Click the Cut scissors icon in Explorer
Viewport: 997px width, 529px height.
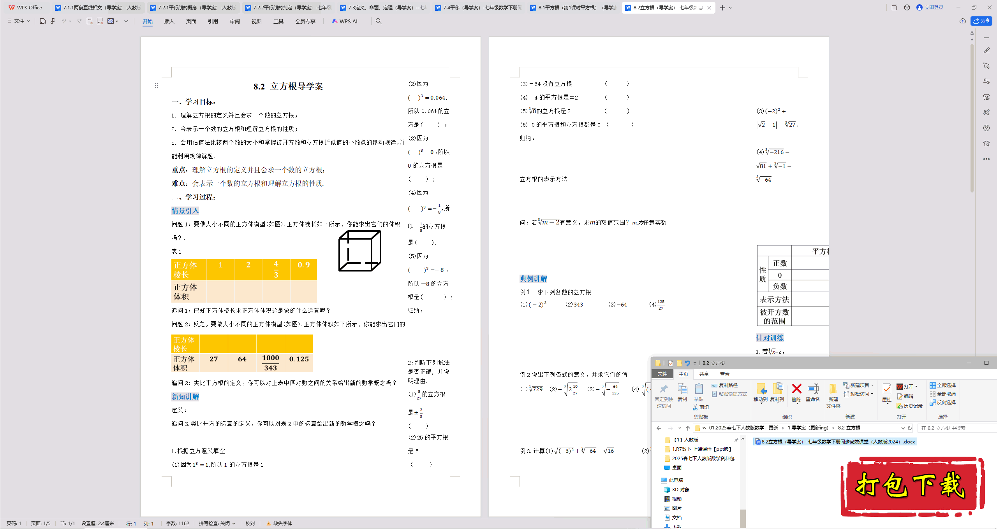tap(701, 407)
